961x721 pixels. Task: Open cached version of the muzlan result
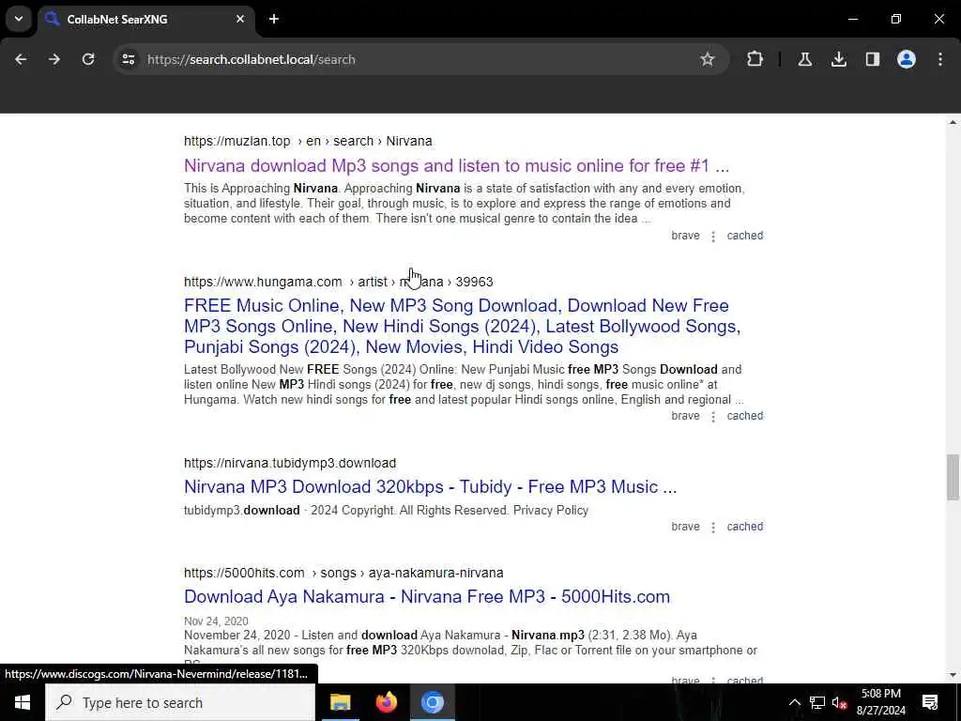click(744, 236)
